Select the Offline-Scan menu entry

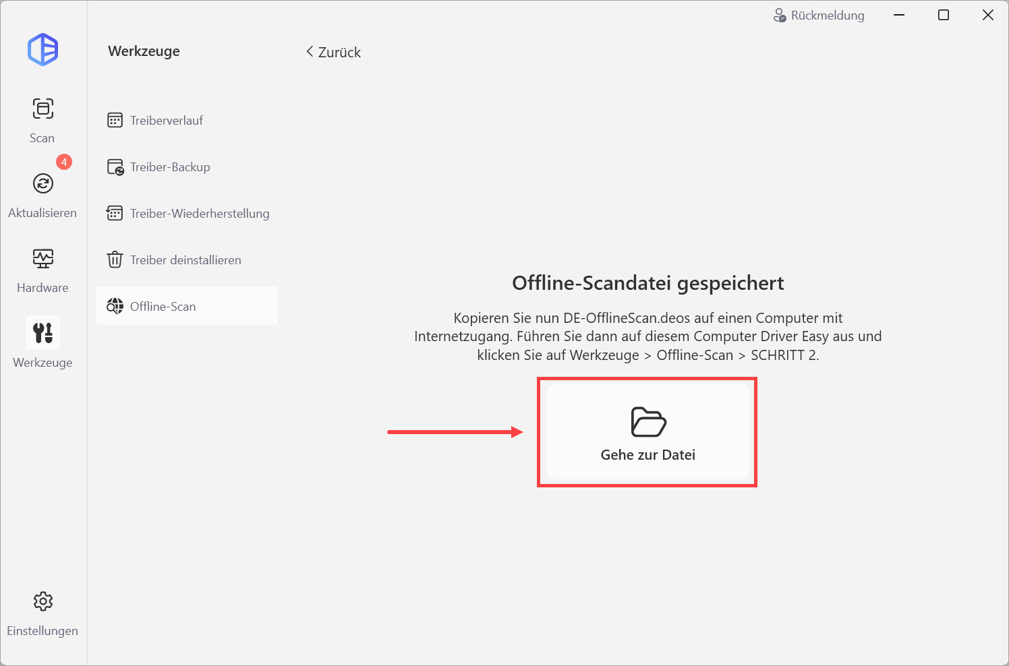pos(187,306)
